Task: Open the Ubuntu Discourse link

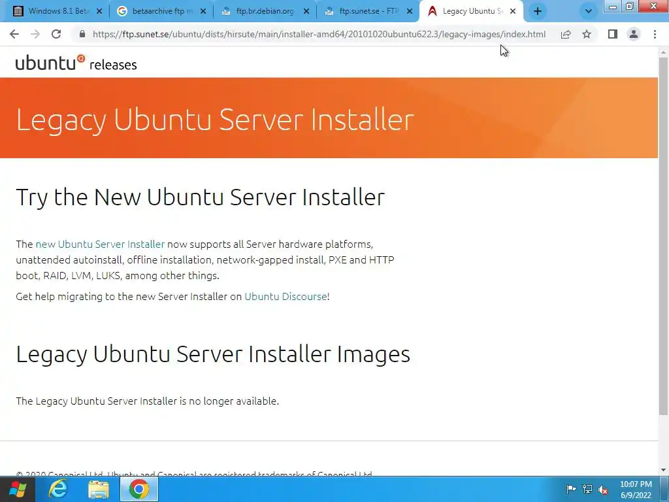Action: (x=286, y=296)
